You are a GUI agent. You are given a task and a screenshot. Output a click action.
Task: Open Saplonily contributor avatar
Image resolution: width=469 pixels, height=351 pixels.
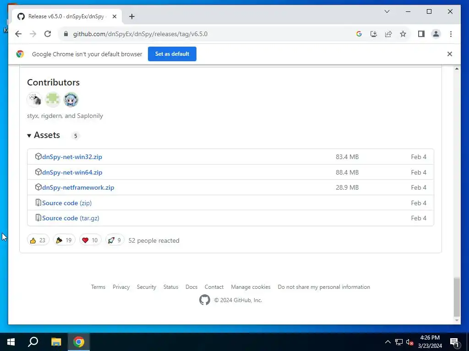pyautogui.click(x=71, y=99)
